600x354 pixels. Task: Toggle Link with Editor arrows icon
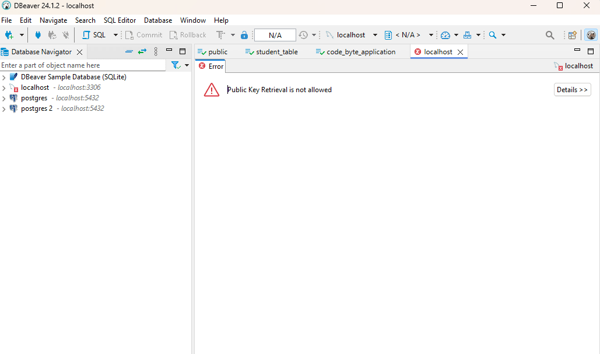coord(142,51)
